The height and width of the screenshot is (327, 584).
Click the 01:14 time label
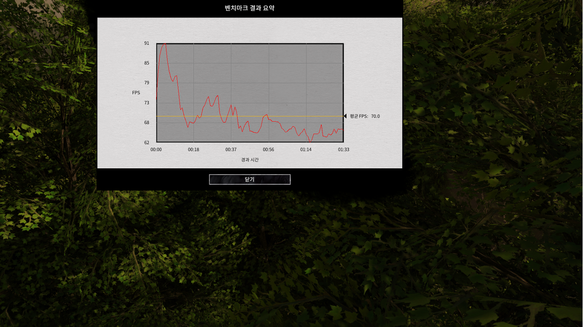[306, 150]
